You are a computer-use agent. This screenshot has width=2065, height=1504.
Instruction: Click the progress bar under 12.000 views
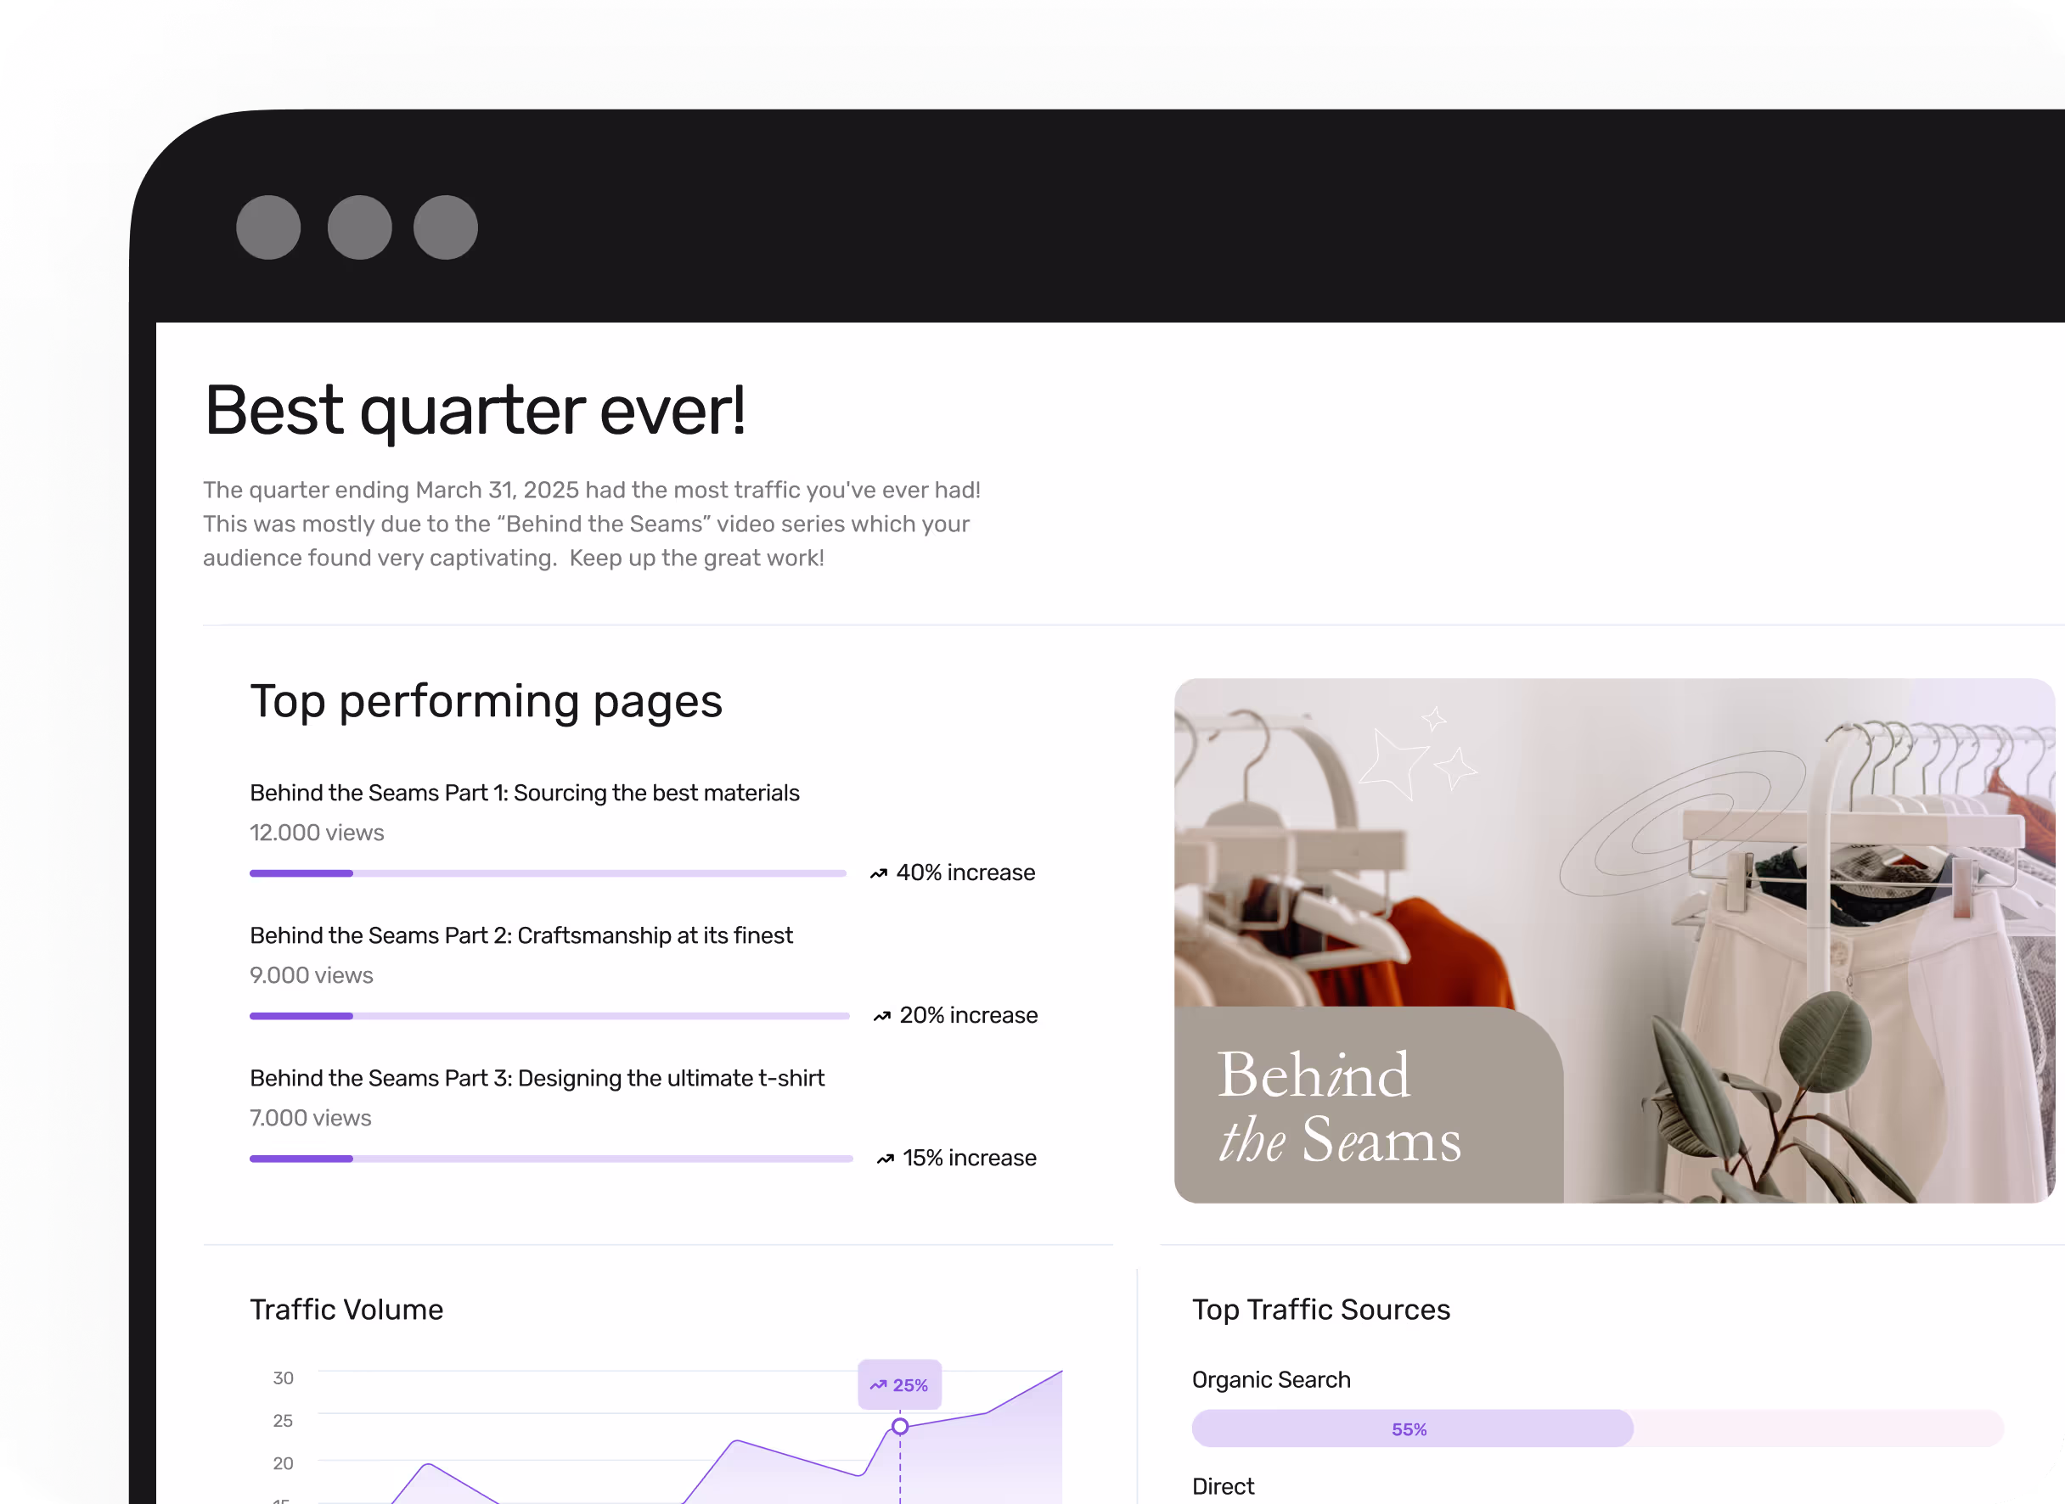pyautogui.click(x=548, y=873)
